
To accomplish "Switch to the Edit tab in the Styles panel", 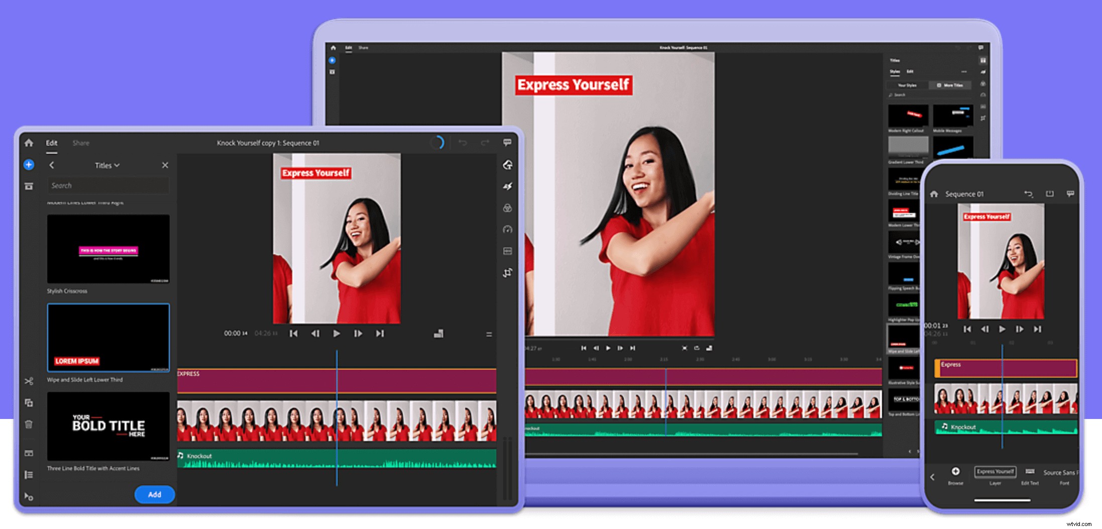I will (x=910, y=71).
